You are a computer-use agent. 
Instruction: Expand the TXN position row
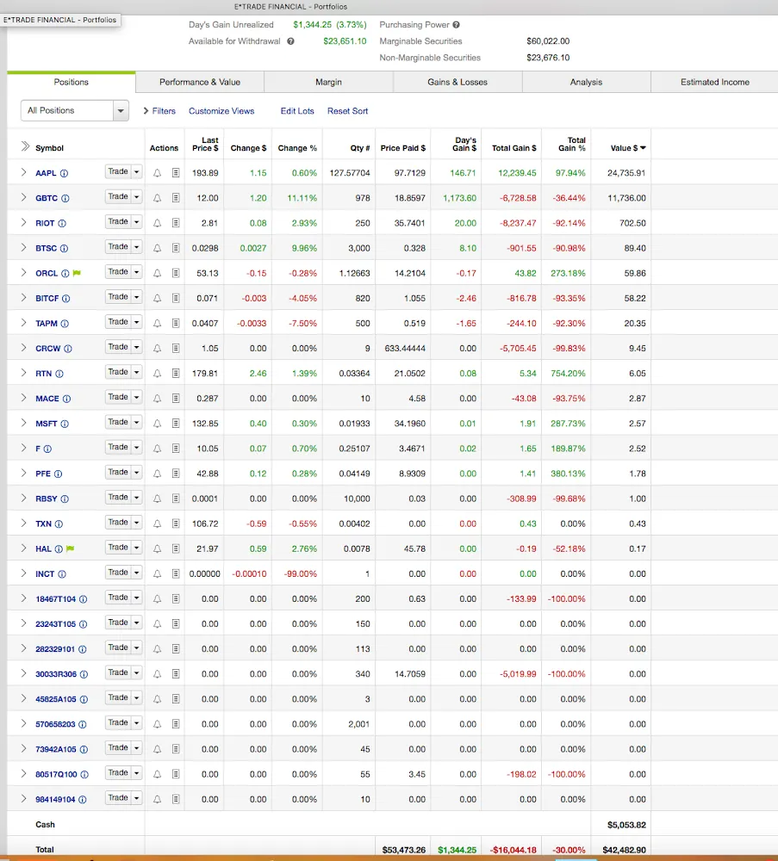pyautogui.click(x=23, y=523)
